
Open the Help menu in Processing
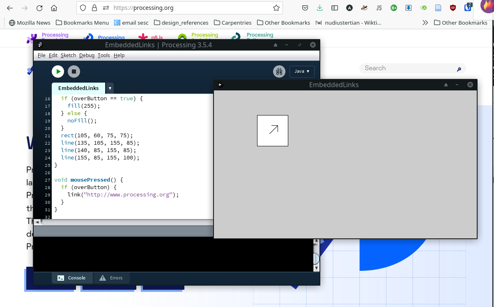coord(119,55)
